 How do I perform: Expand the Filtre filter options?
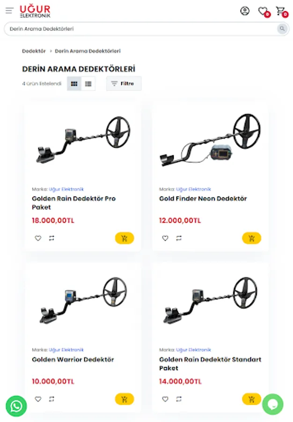tap(124, 84)
